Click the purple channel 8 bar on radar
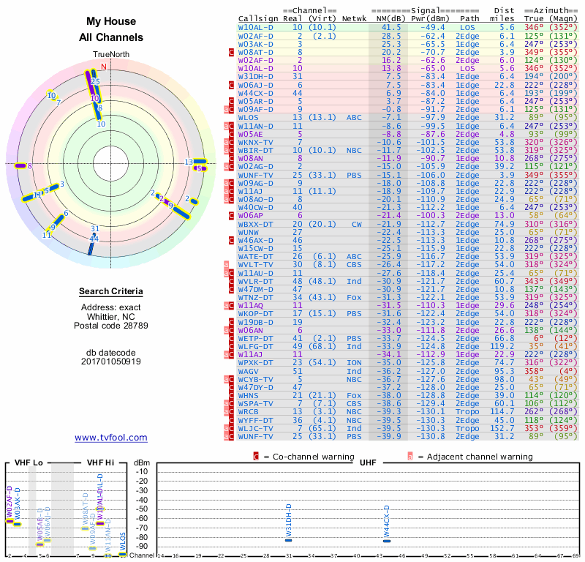585x562 pixels. coord(21,167)
